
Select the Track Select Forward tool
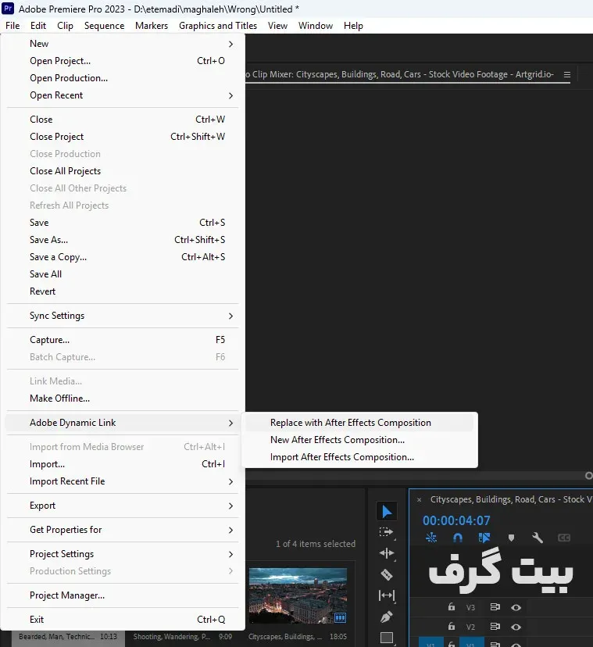[386, 532]
